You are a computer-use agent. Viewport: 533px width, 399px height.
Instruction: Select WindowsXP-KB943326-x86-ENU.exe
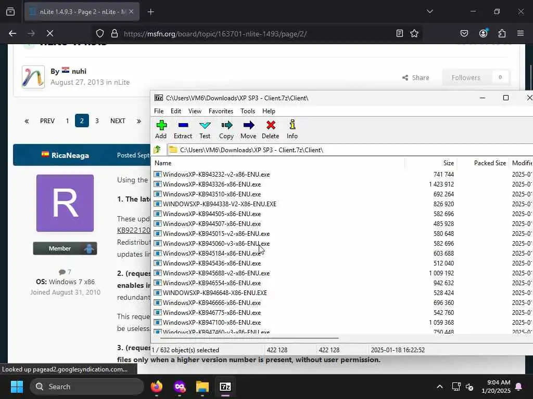click(x=212, y=184)
